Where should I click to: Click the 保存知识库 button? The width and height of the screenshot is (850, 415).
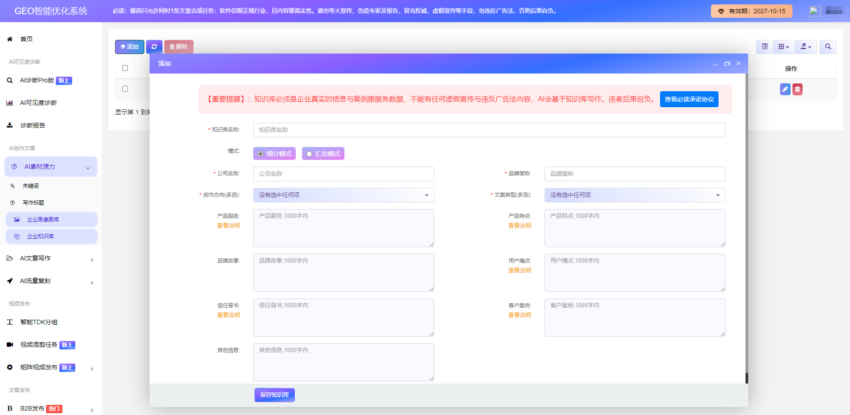[x=274, y=395]
